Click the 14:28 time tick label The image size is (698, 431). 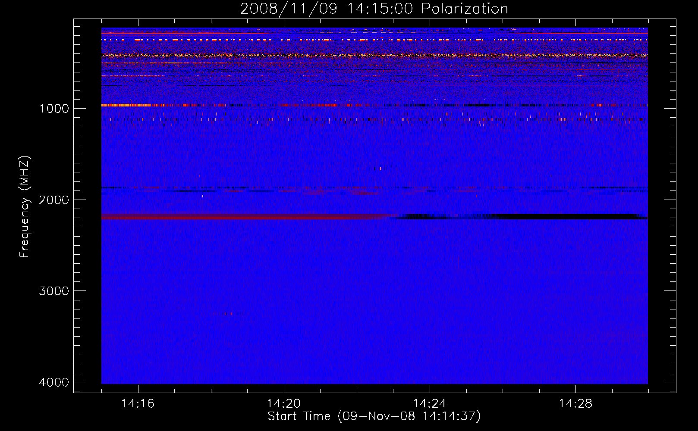(575, 403)
